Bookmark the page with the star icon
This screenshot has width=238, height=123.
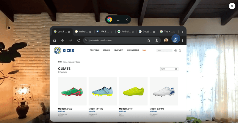[x=148, y=40]
